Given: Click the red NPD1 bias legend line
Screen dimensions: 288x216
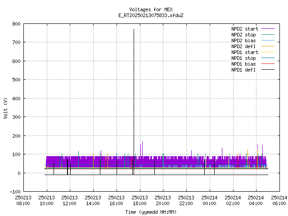Looking at the screenshot, I should pos(268,64).
